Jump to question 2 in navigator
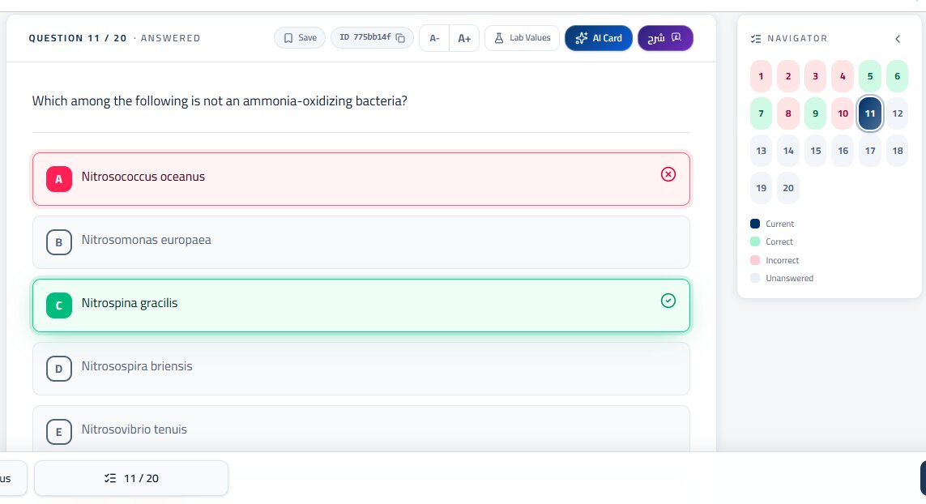The width and height of the screenshot is (926, 504). pyautogui.click(x=787, y=76)
